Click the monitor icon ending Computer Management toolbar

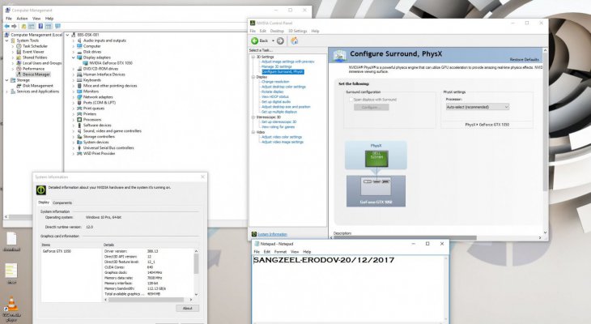pyautogui.click(x=57, y=26)
